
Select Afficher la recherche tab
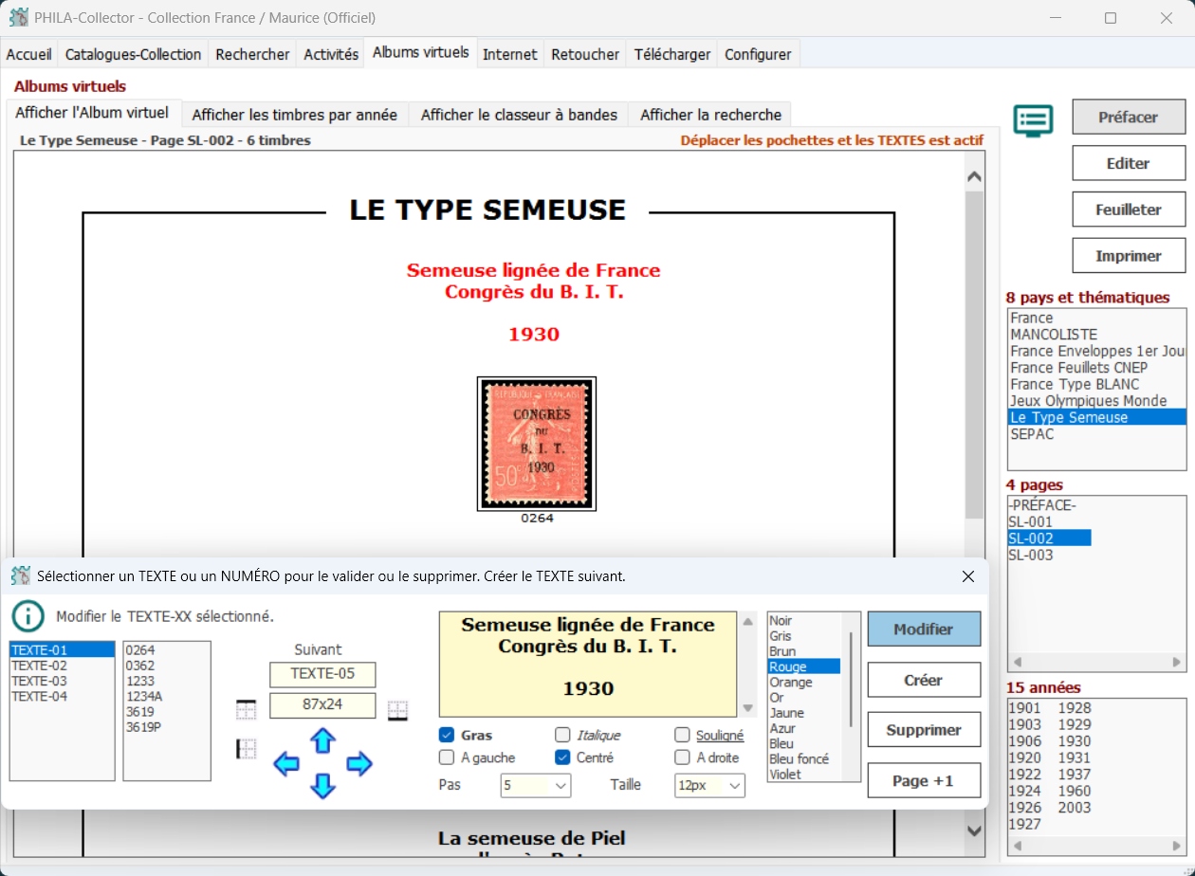coord(710,115)
